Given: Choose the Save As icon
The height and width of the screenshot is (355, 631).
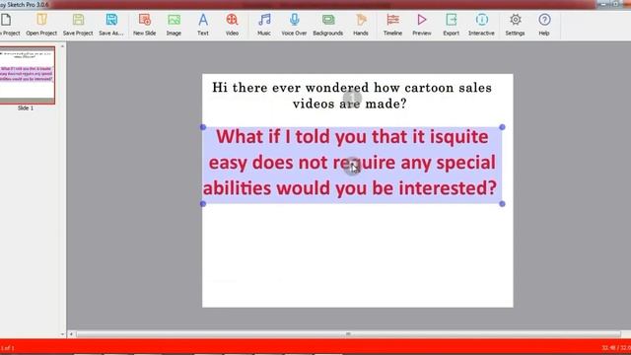Looking at the screenshot, I should click(111, 24).
